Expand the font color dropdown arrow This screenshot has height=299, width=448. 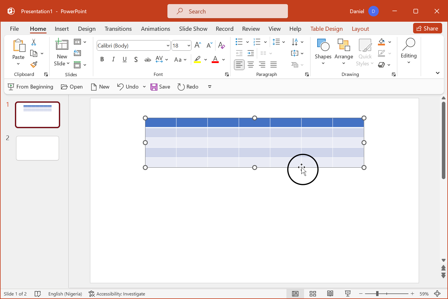[223, 60]
